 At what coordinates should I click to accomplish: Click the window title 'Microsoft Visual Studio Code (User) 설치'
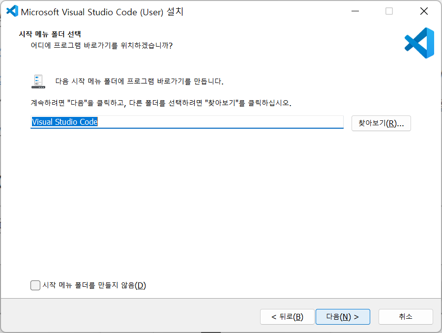pyautogui.click(x=102, y=12)
